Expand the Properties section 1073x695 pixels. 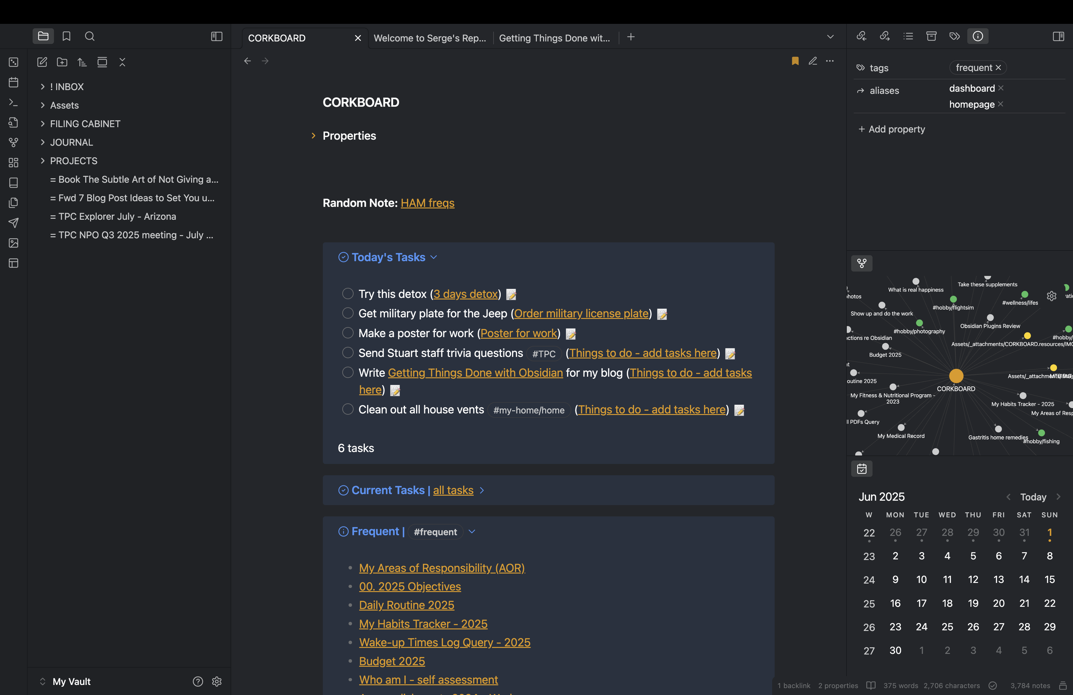click(314, 136)
